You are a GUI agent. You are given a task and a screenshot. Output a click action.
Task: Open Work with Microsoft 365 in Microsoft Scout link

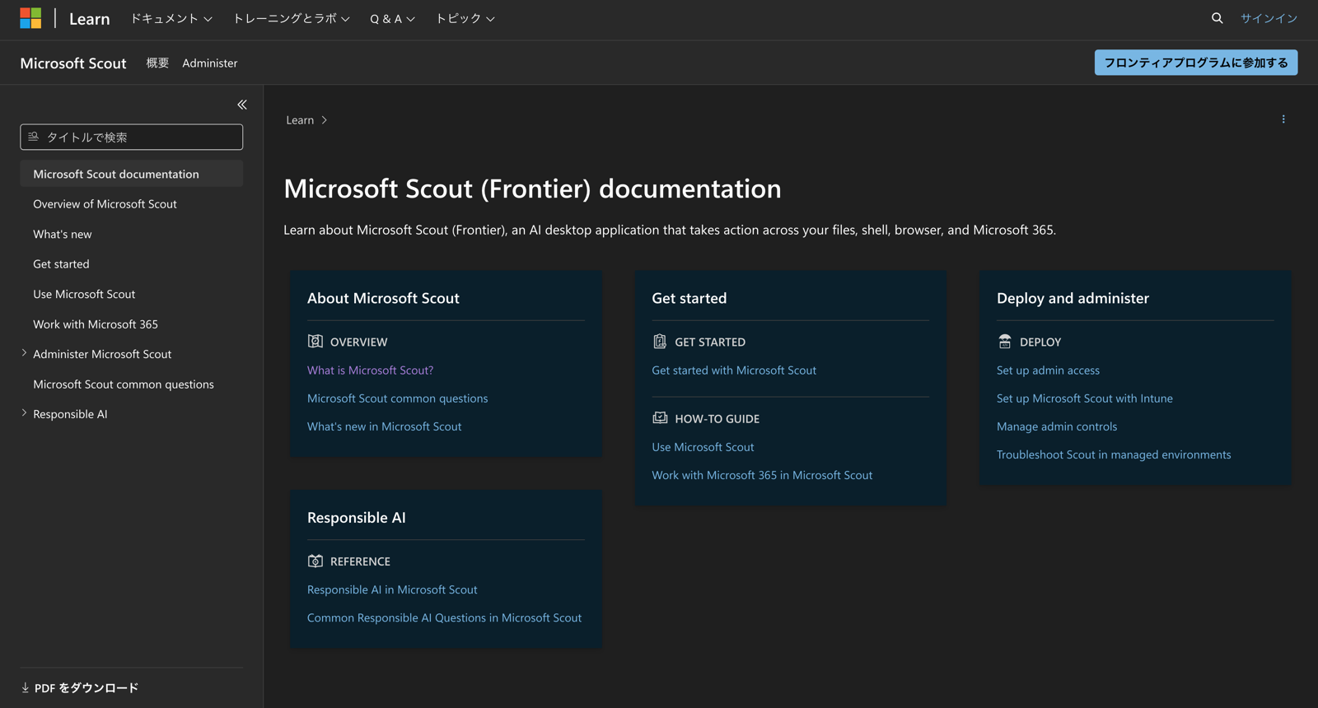coord(762,475)
